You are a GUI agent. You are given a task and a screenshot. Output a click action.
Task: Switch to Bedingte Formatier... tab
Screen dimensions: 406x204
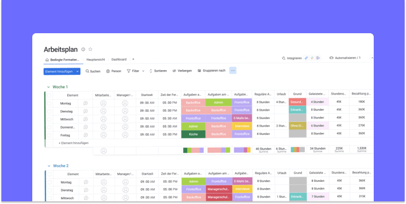coord(62,60)
